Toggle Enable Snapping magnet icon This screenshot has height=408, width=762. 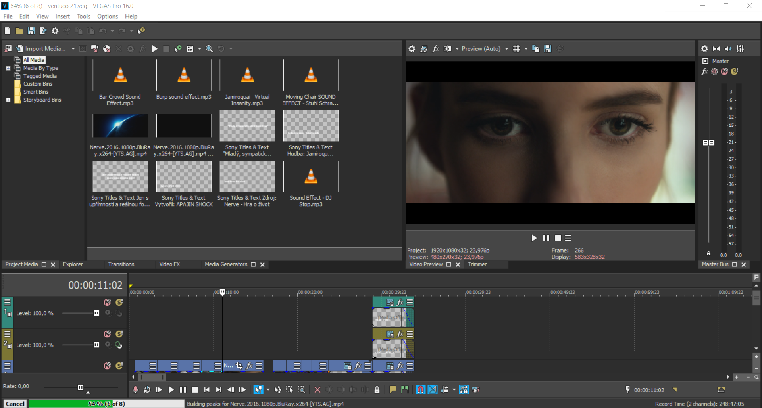point(420,390)
